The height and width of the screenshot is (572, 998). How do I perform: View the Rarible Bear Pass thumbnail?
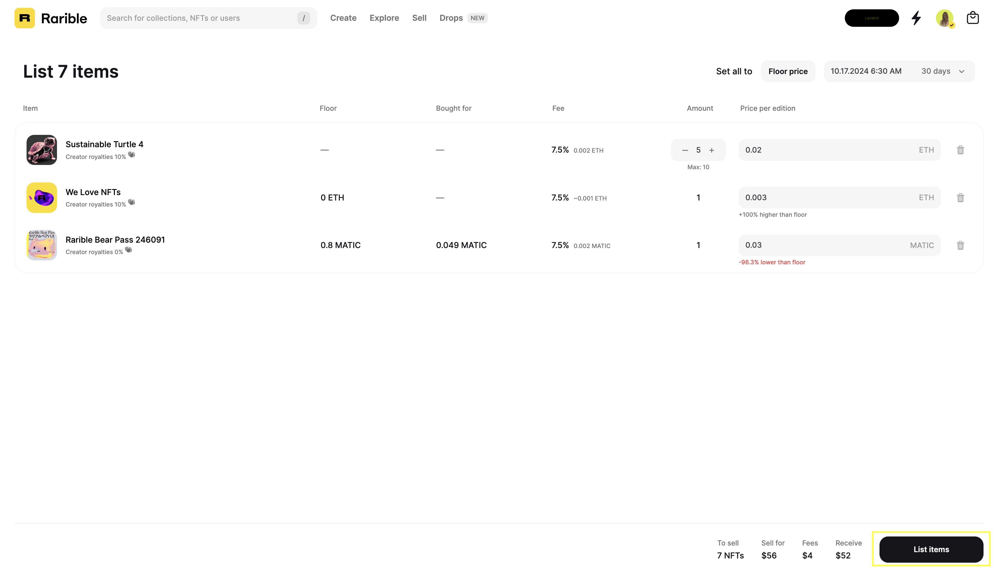pos(41,245)
